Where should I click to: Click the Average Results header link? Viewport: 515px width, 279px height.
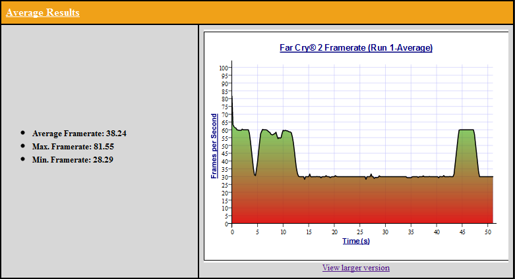(x=43, y=13)
